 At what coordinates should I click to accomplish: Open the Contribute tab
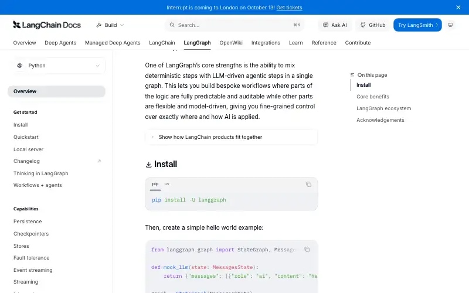coord(358,43)
